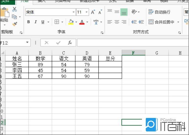Toggle the highlighted Bottom Align icon

pyautogui.click(x=124, y=12)
